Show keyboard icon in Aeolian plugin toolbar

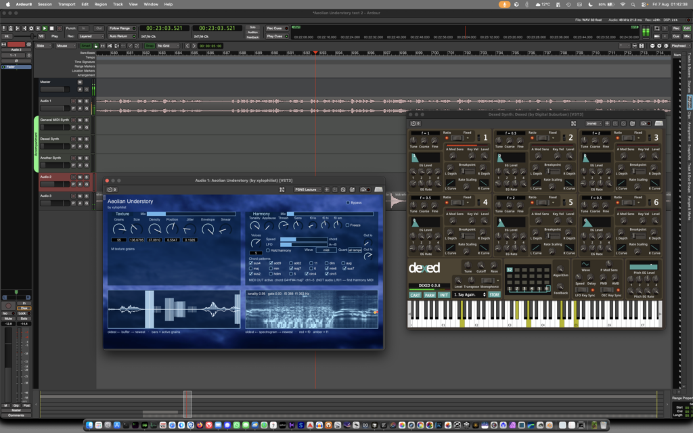(x=378, y=189)
